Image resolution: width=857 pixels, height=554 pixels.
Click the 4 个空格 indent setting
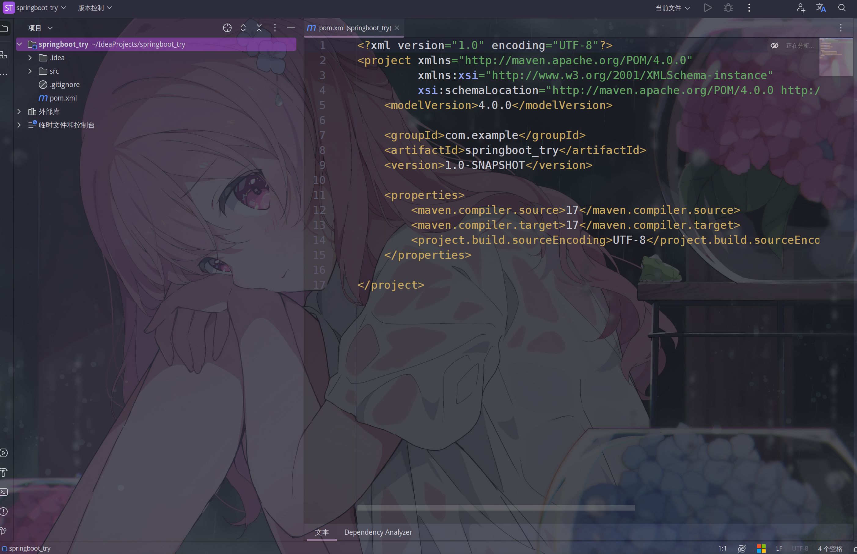830,548
